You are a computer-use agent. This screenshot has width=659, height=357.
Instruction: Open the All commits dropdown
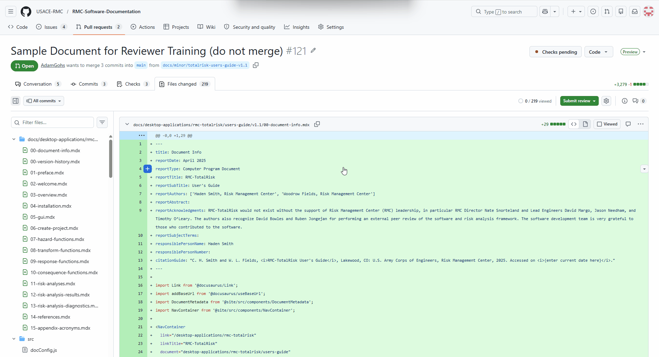pos(44,101)
